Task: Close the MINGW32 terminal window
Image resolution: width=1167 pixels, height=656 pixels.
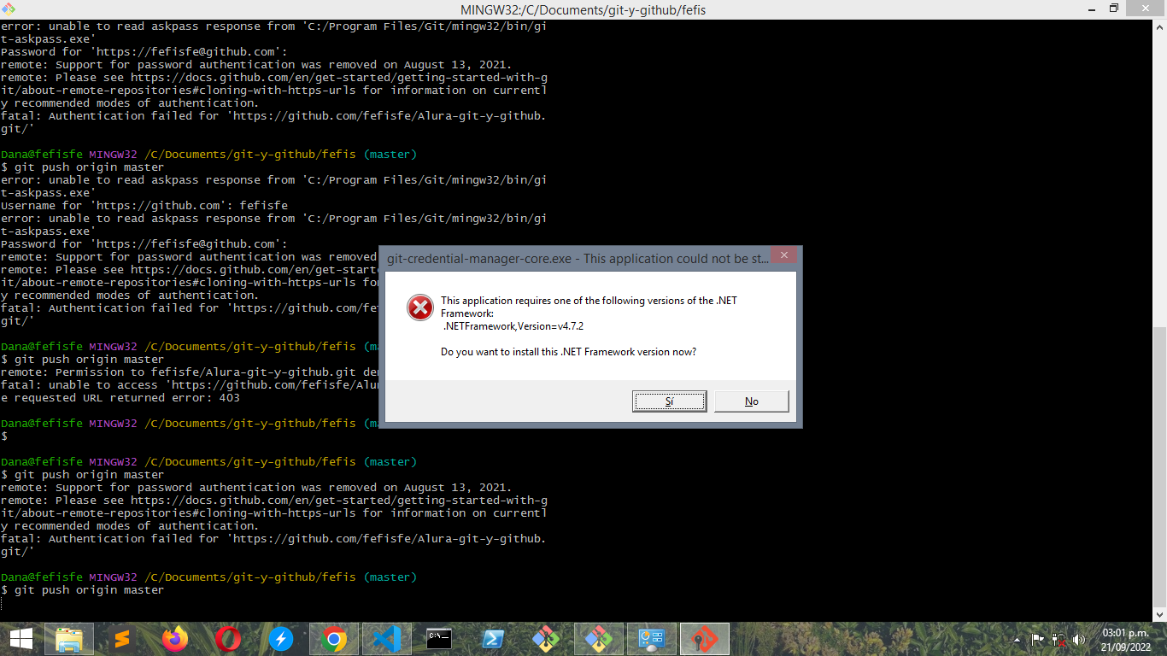Action: tap(1144, 9)
